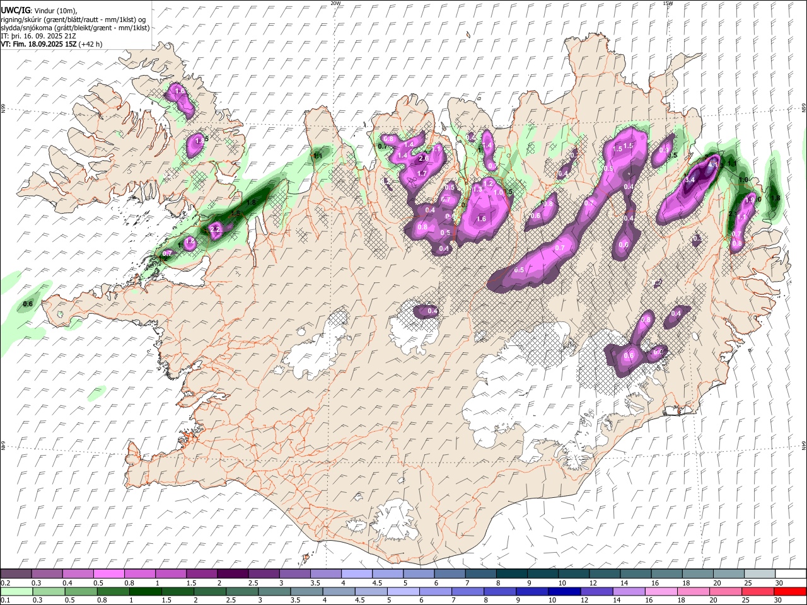This screenshot has height=605, width=807.
Task: Click the '1.9' precipitation value near east coast
Action: pos(750,200)
